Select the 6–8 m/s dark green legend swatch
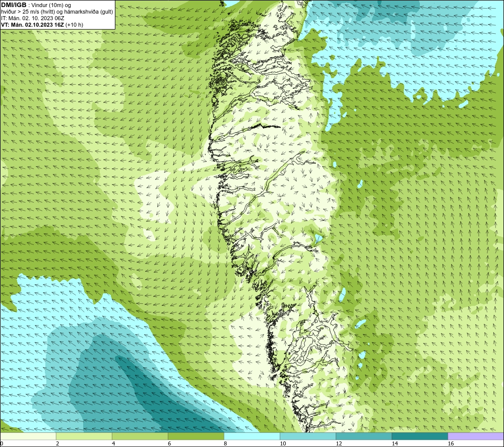Viewport: 504px width, 447px height. point(196,436)
